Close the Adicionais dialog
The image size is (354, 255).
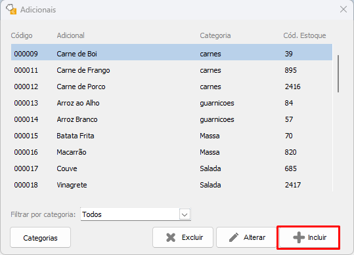[x=343, y=9]
